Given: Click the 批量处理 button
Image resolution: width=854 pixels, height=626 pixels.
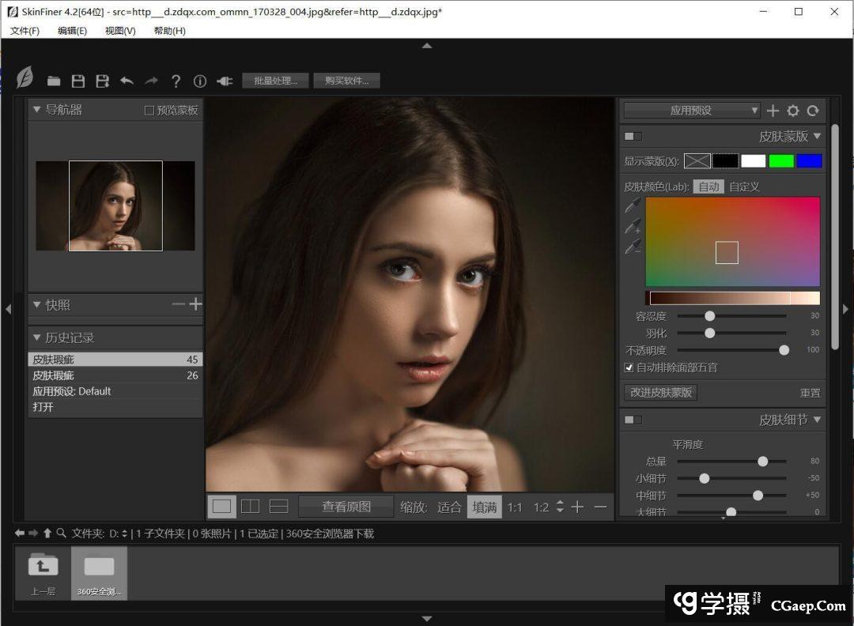Looking at the screenshot, I should pos(275,81).
